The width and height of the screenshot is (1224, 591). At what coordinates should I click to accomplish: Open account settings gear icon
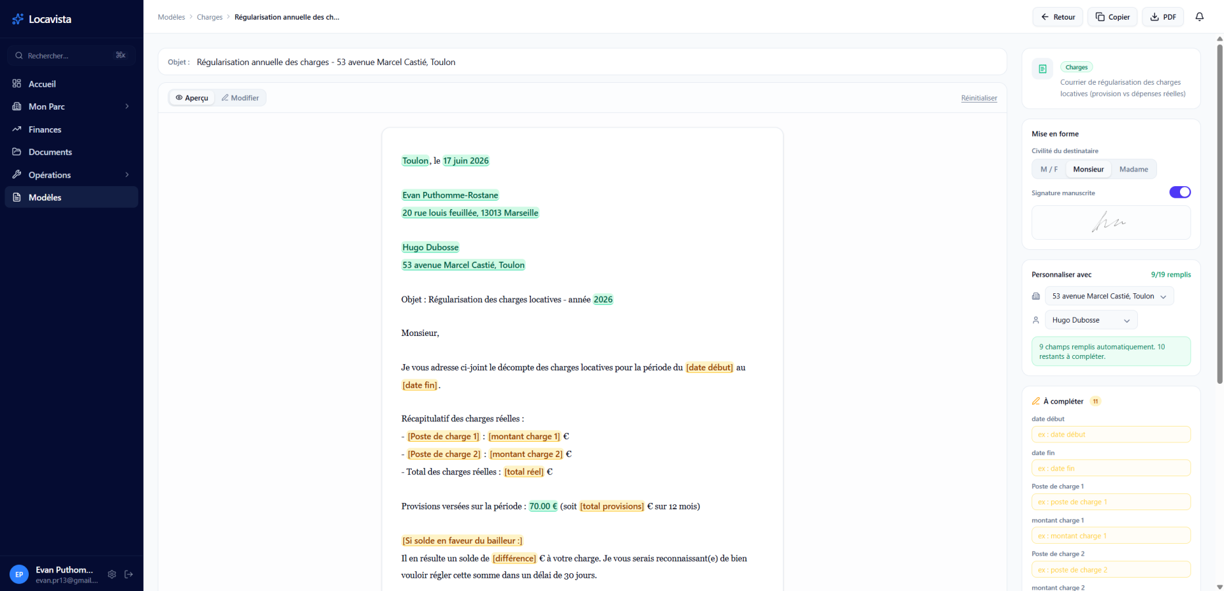coord(112,574)
